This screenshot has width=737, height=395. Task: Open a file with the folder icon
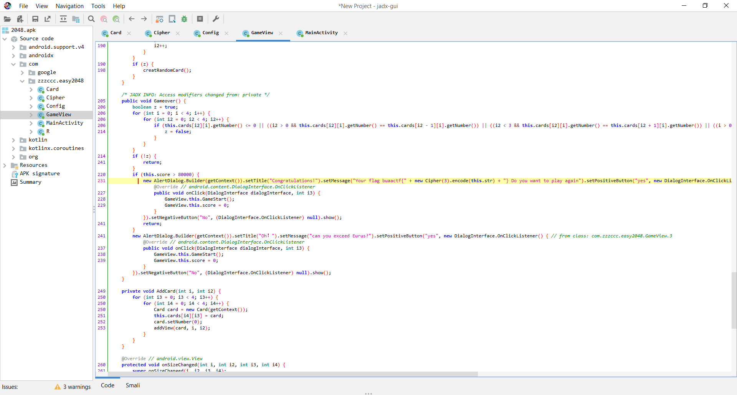pyautogui.click(x=7, y=19)
